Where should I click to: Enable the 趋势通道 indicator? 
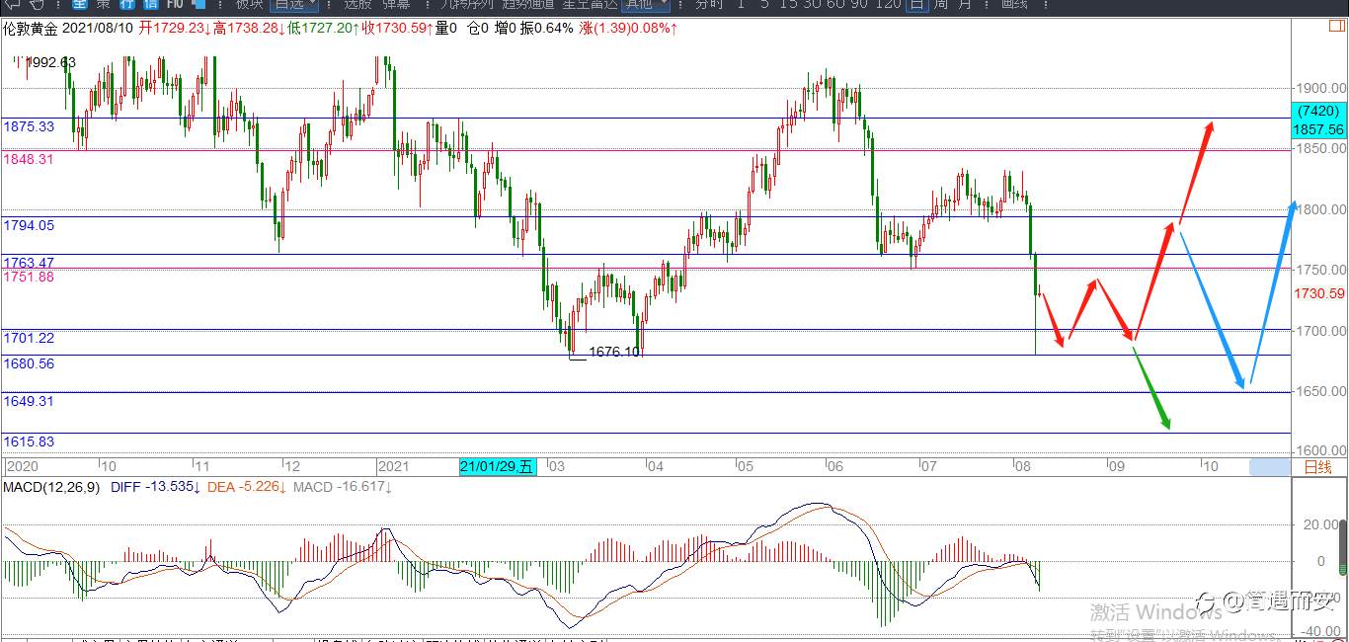coord(529,4)
